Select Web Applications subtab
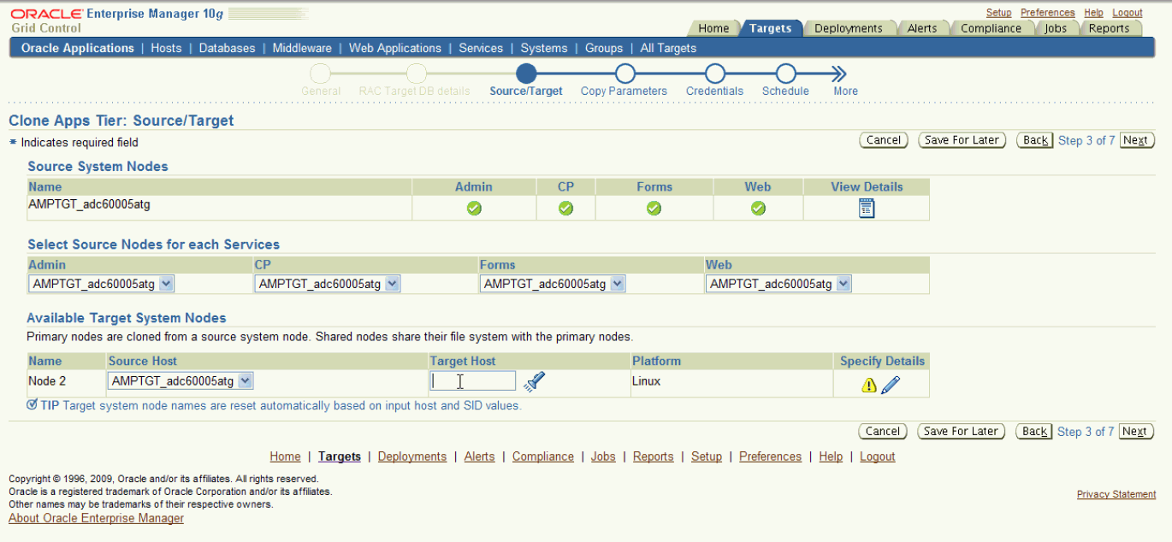This screenshot has width=1172, height=542. (395, 48)
